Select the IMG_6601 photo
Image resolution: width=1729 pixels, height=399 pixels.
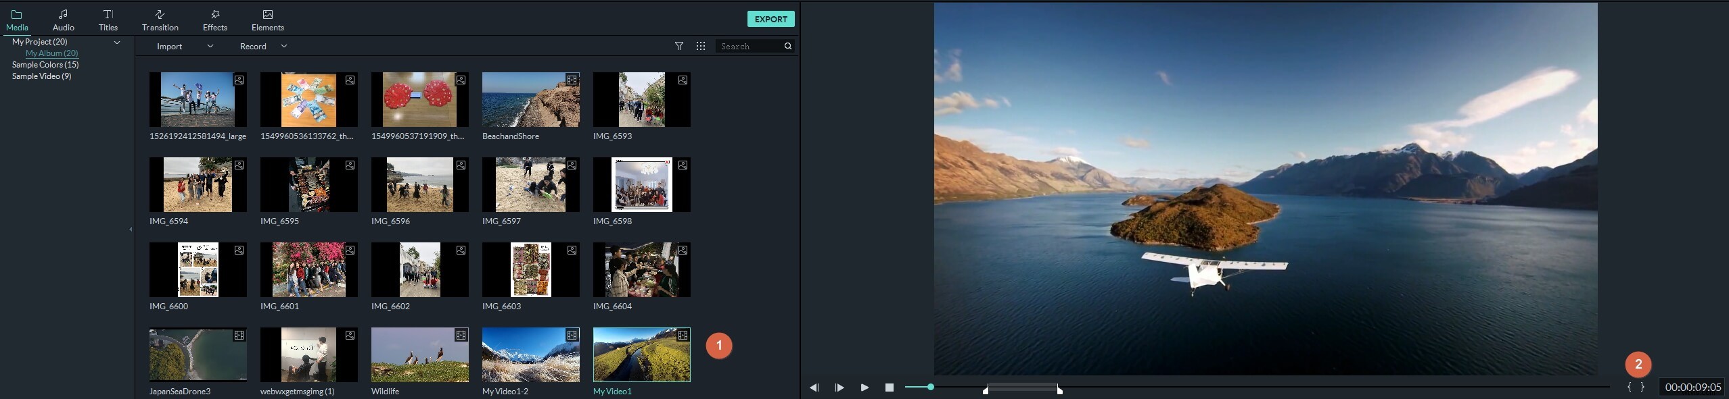(x=309, y=269)
